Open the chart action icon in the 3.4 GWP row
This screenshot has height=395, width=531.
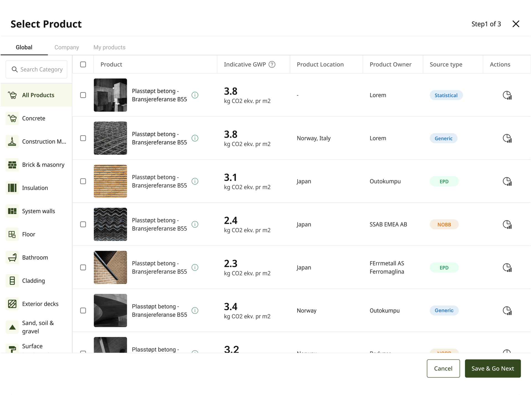tap(507, 311)
